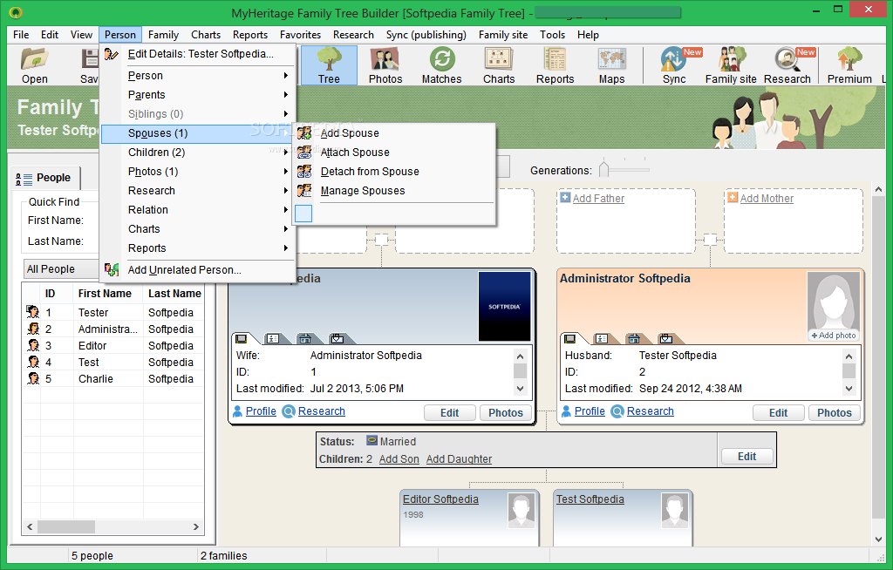Click the Open folder toolbar icon
Screen dimensions: 893x570
[x=34, y=66]
